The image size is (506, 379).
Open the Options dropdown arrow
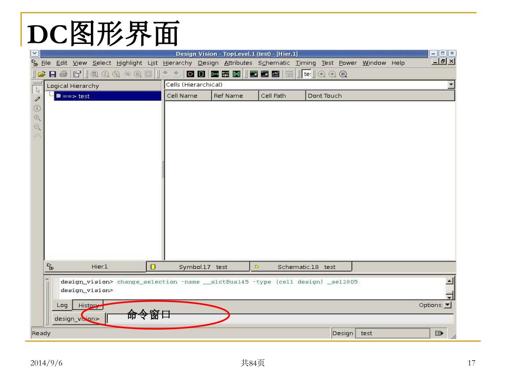click(448, 305)
